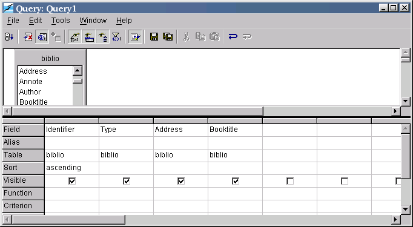Open the Sort cell showing ascending
The width and height of the screenshot is (413, 227).
click(x=71, y=168)
